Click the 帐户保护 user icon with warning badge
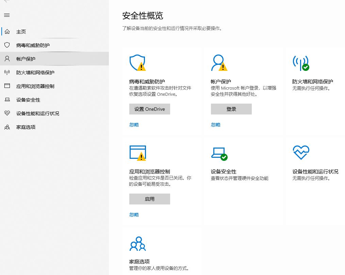The image size is (345, 275). coord(219,62)
